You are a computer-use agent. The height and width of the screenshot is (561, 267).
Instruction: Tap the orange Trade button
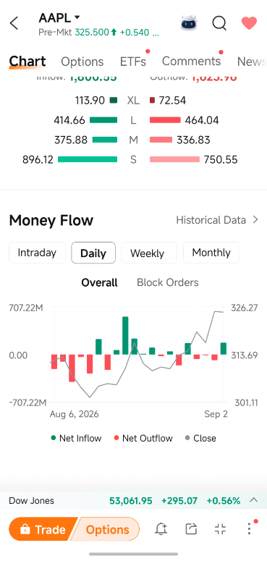point(41,529)
